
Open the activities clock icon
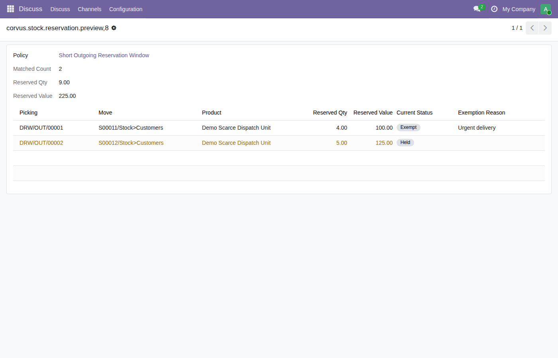[x=494, y=9]
